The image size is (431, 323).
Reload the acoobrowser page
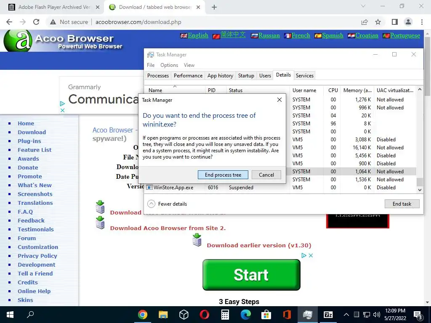pyautogui.click(x=36, y=22)
